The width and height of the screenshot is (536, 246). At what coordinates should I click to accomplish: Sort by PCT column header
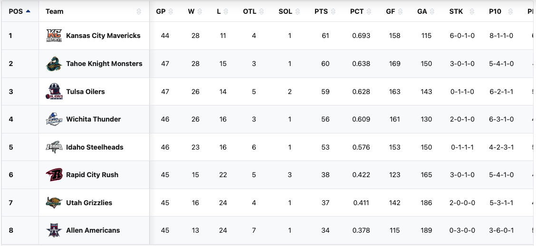coord(357,11)
